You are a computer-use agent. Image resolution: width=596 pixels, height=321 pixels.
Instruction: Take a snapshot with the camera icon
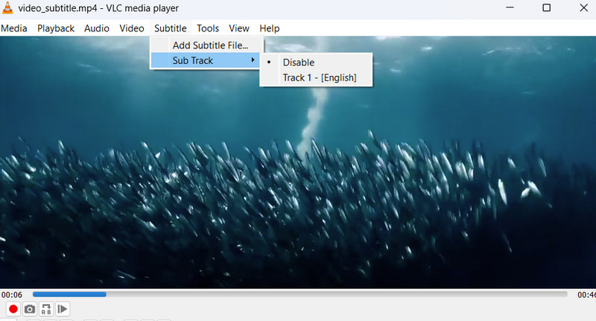pyautogui.click(x=30, y=309)
